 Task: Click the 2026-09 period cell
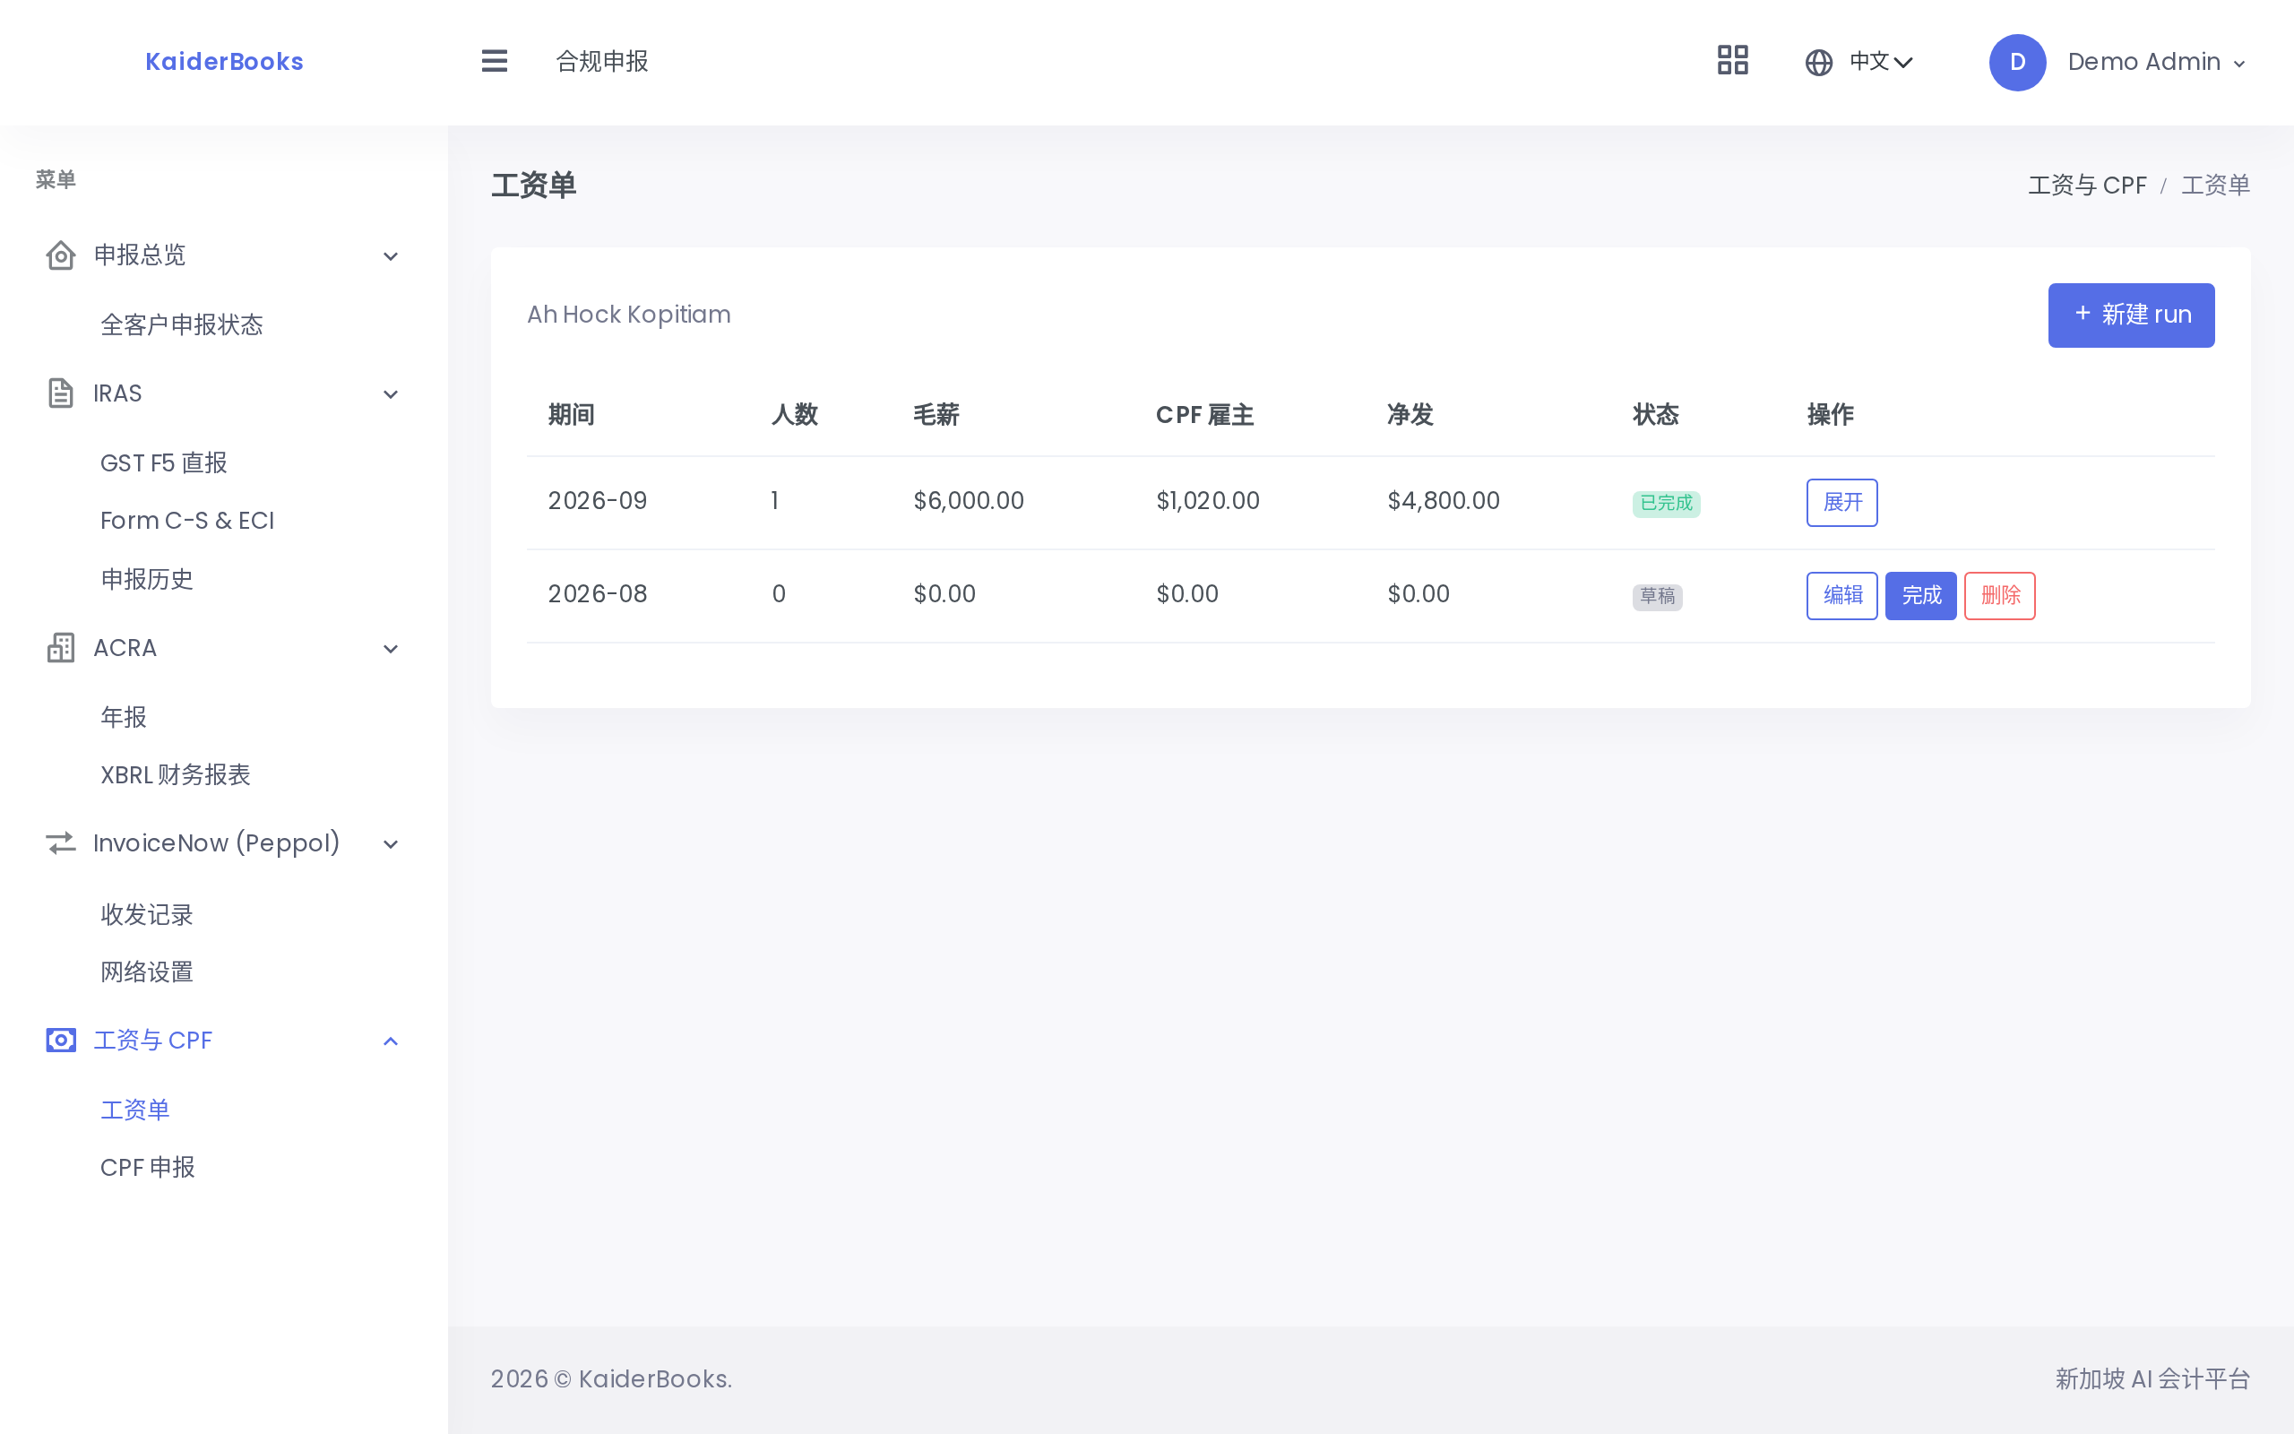tap(597, 501)
